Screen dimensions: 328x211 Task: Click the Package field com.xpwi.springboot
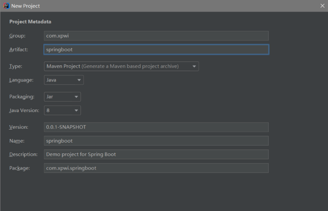pyautogui.click(x=156, y=168)
